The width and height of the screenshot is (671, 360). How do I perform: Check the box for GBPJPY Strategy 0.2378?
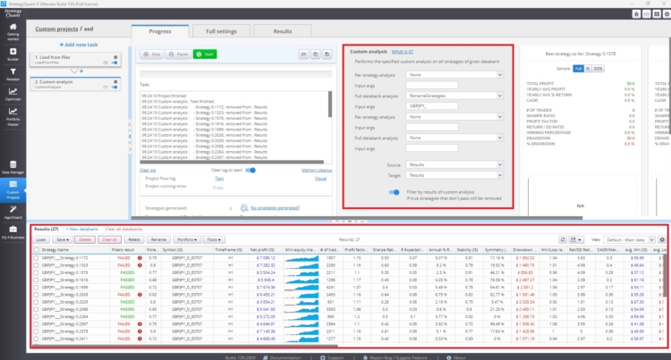pos(37,331)
